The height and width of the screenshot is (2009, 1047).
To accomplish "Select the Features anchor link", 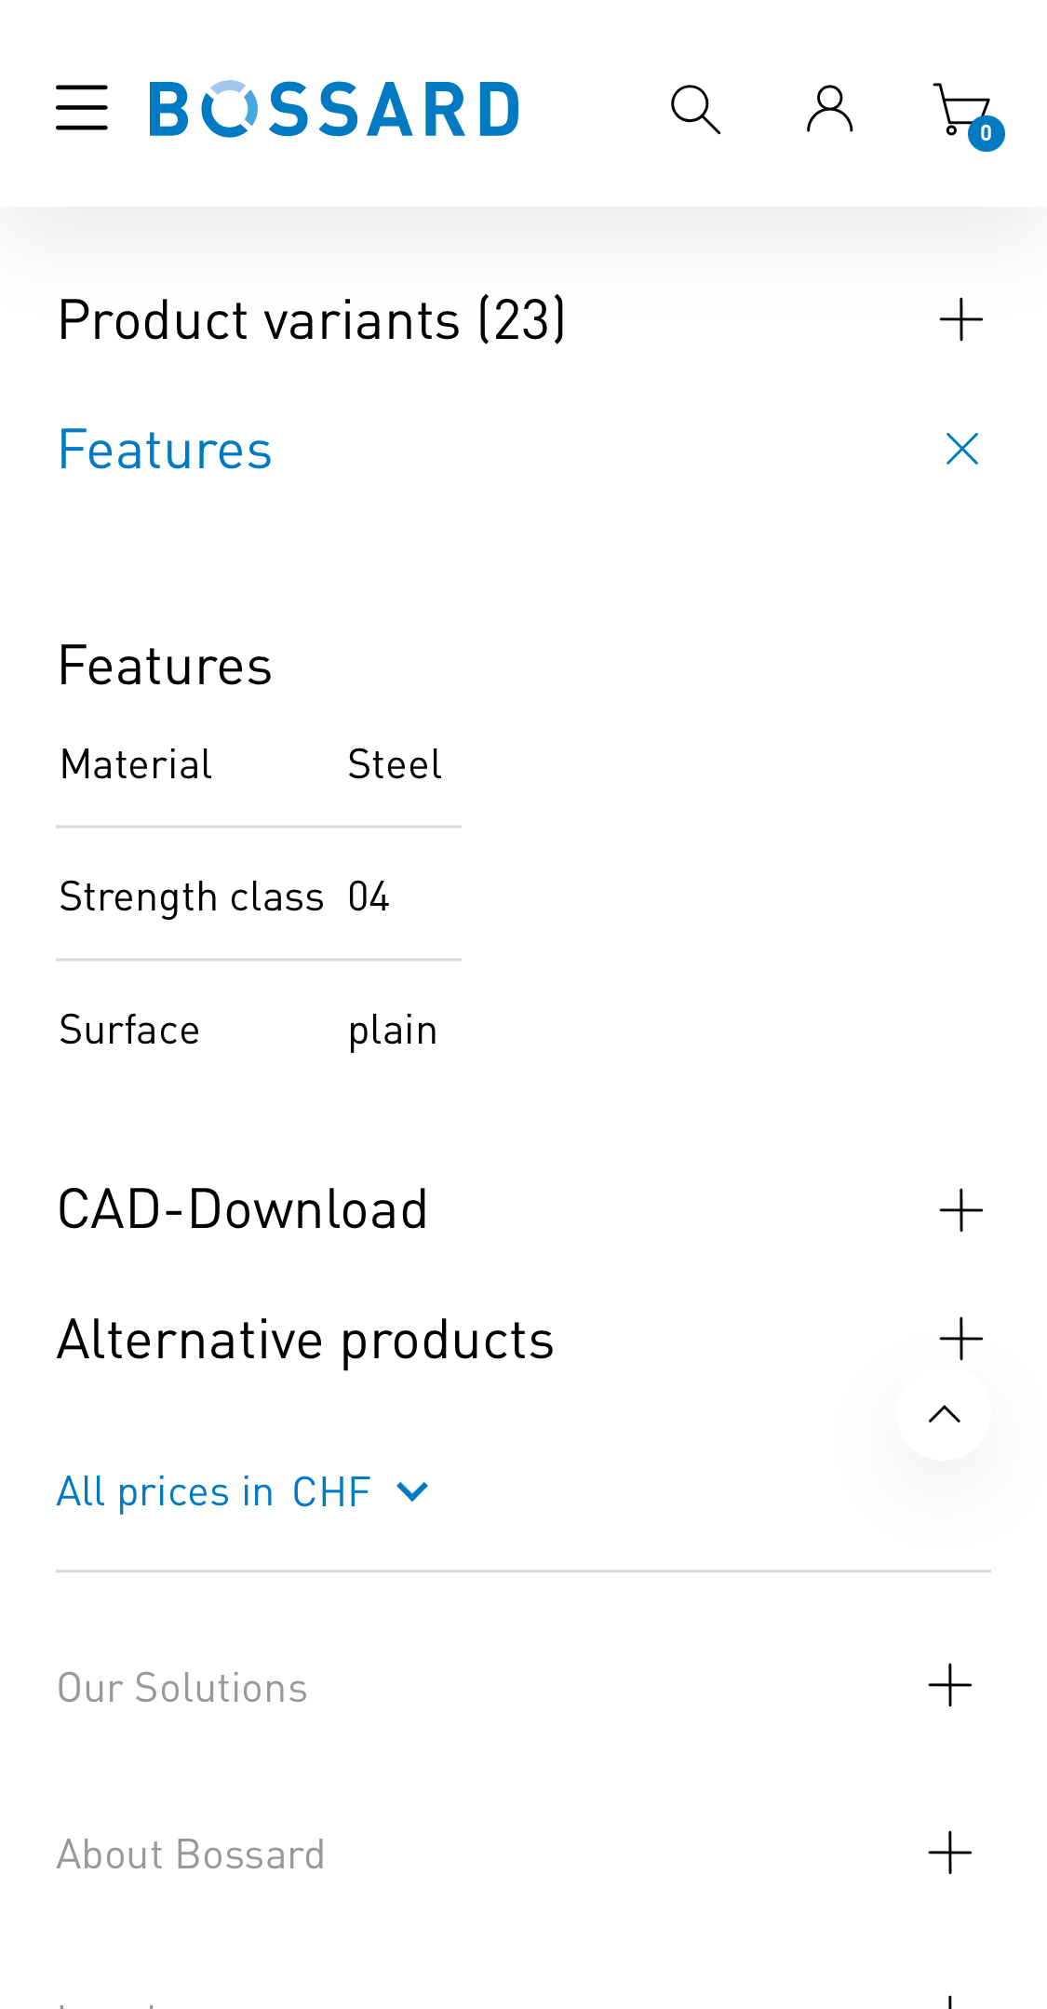I will [165, 447].
